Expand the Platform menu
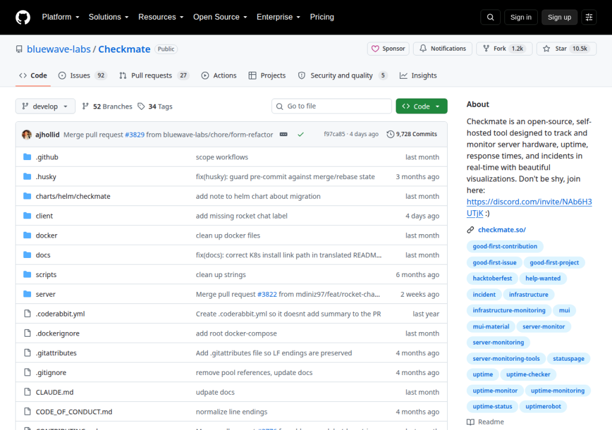 point(60,17)
